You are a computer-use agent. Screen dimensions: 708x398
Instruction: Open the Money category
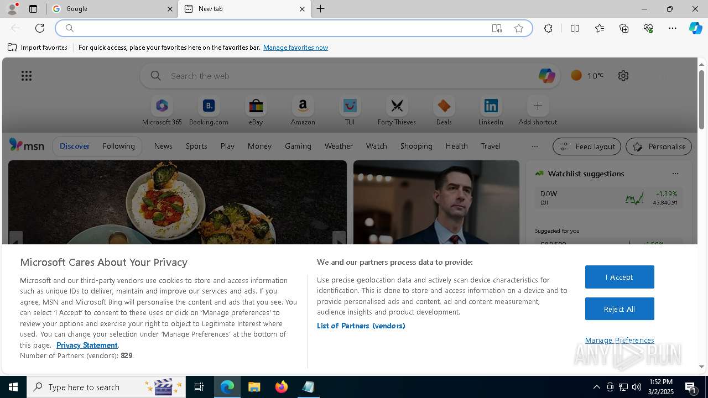(x=259, y=146)
